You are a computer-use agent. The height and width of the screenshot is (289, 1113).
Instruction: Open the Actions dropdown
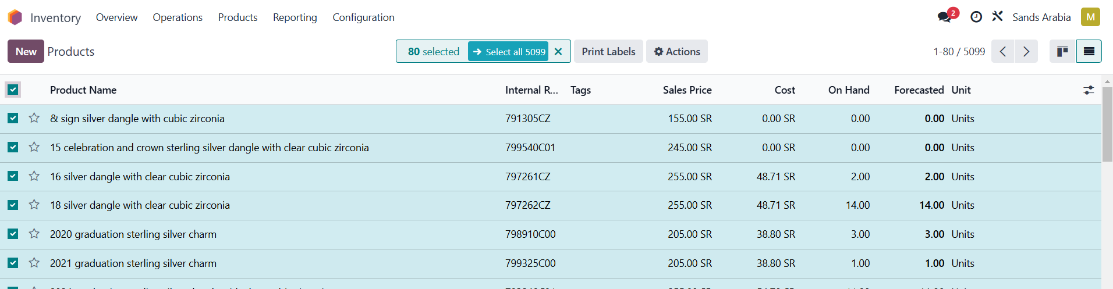tap(677, 52)
